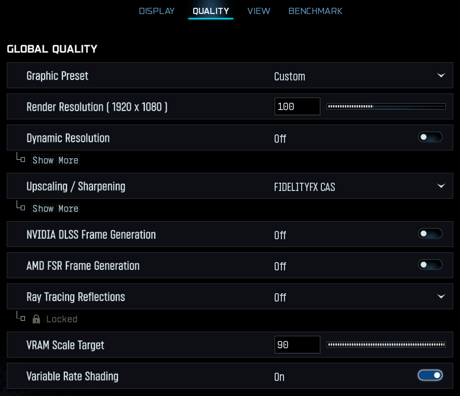Screen dimensions: 460x396
Task: Click the Variable Rate Shading On status text
Action: 279,377
